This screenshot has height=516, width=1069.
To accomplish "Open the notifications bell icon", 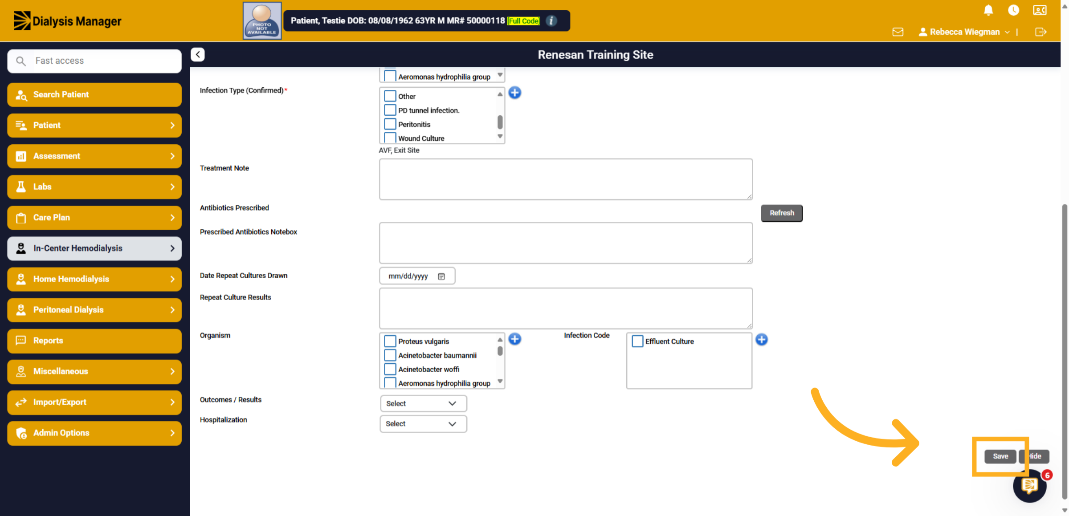I will tap(988, 10).
